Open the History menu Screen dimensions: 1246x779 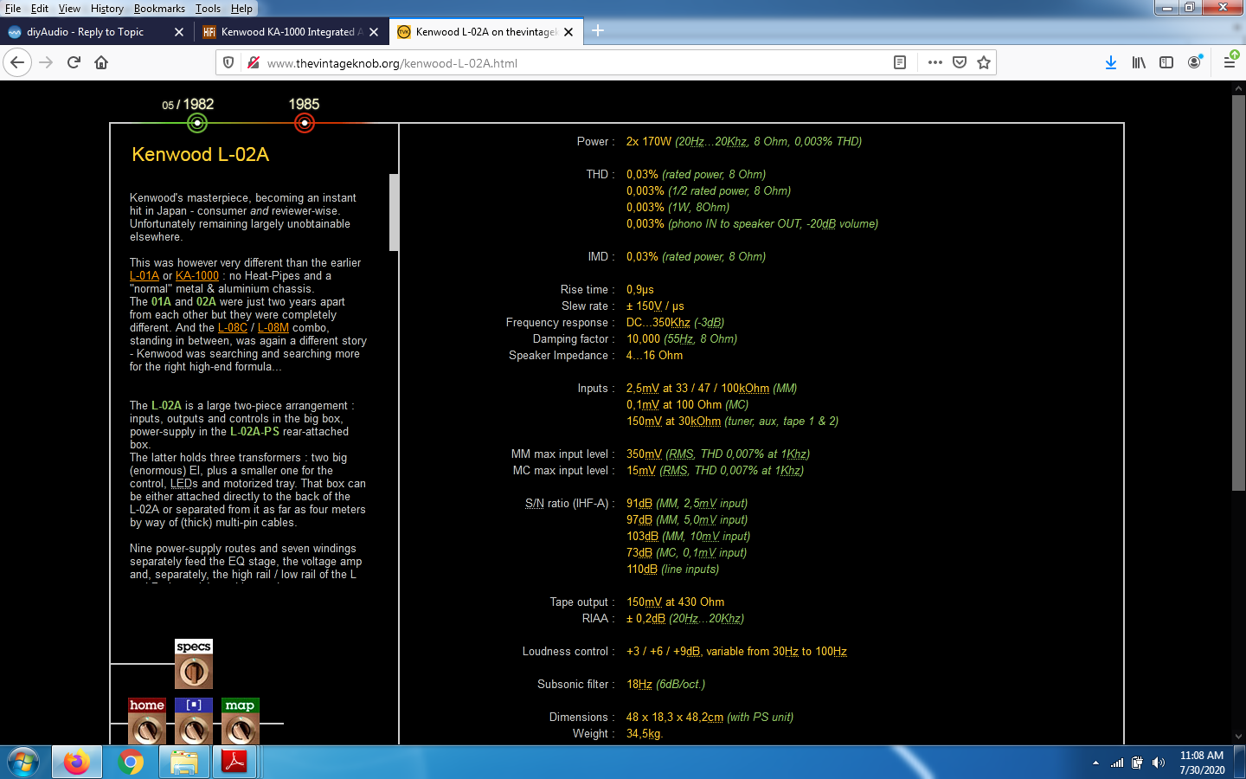coord(107,9)
